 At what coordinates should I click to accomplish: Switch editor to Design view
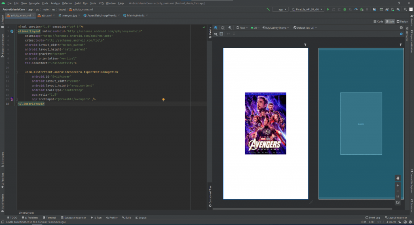(402, 22)
